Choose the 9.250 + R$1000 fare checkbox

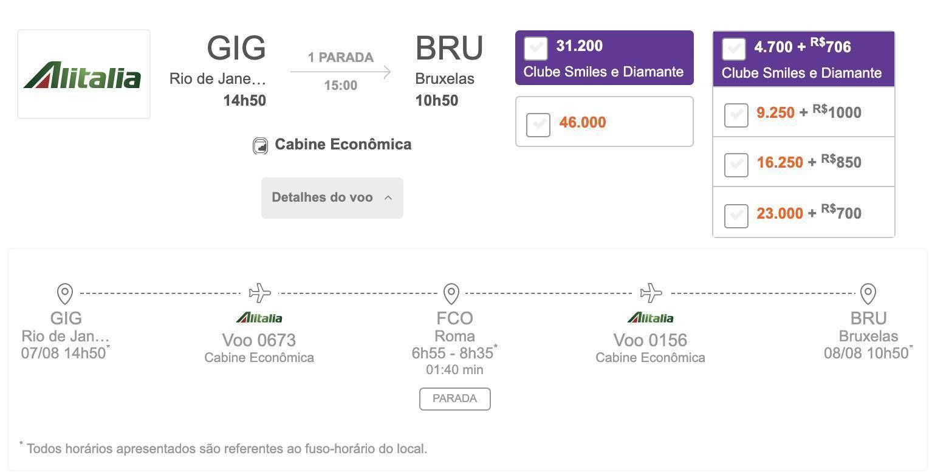point(736,115)
